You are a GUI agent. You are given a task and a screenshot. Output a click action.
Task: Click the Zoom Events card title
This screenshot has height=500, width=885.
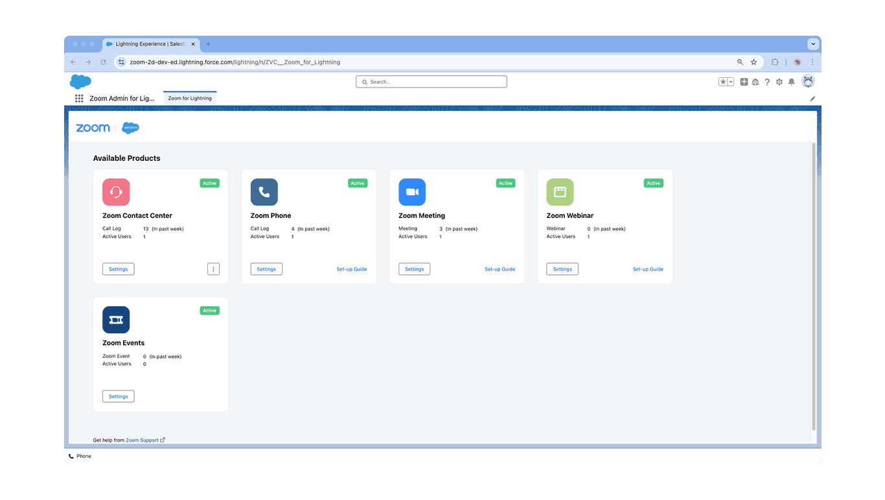pos(123,343)
